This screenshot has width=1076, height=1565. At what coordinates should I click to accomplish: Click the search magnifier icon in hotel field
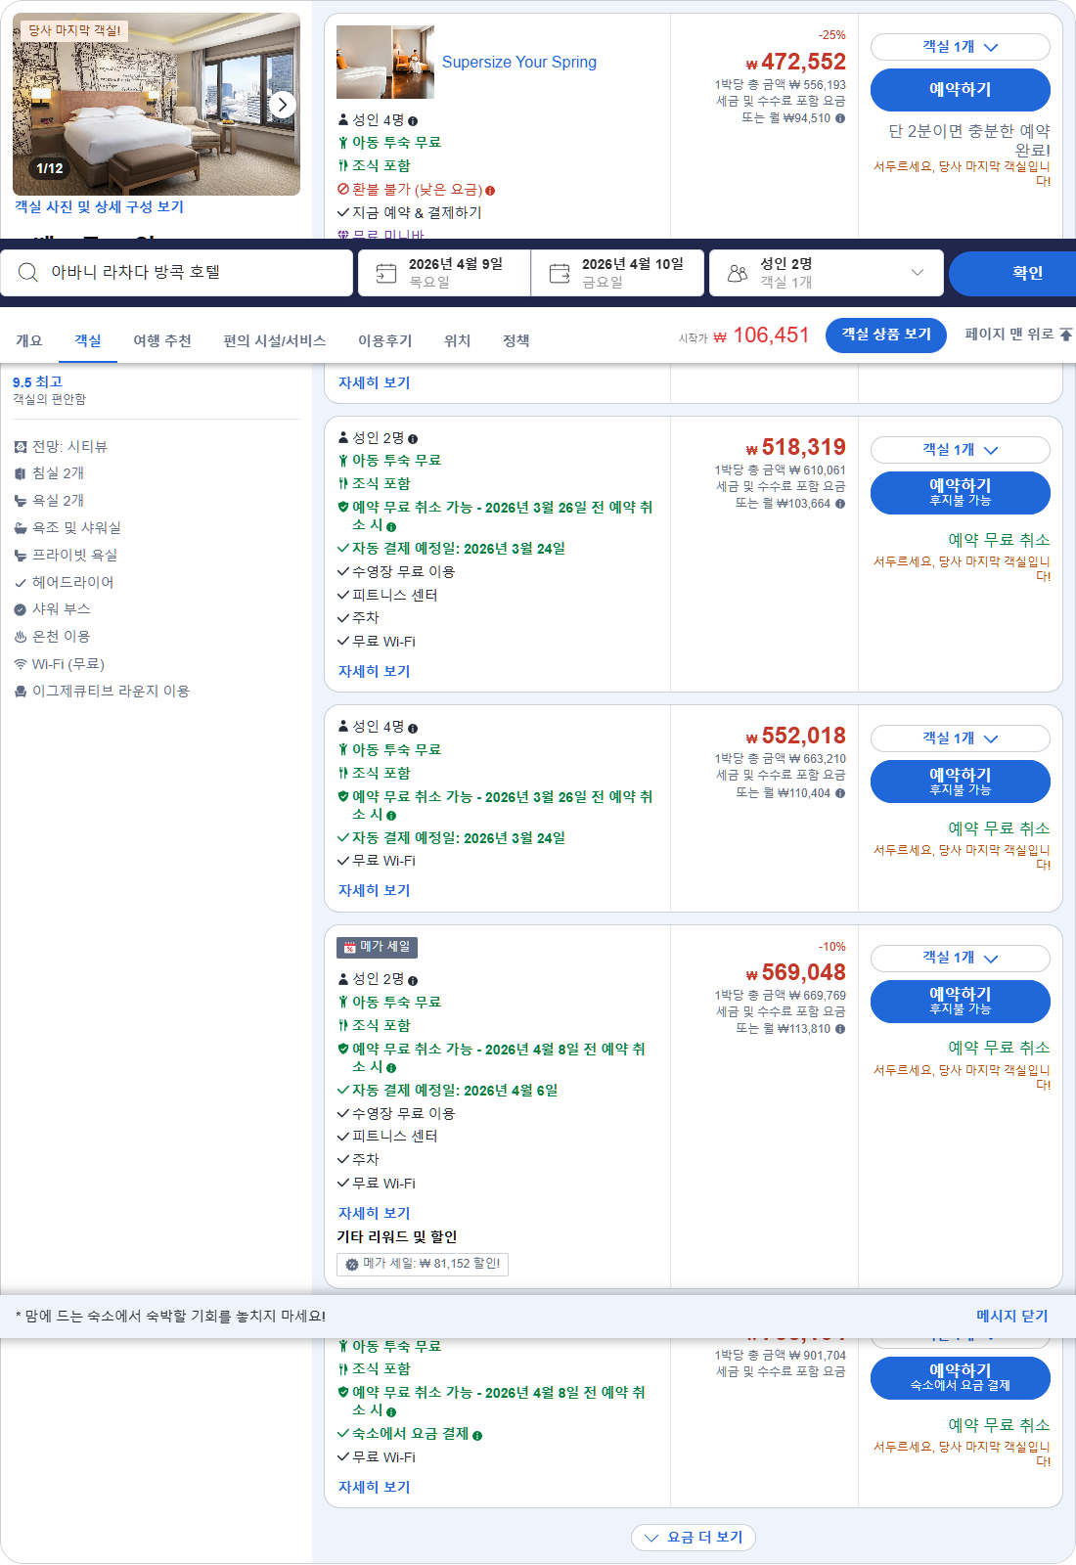[x=28, y=272]
